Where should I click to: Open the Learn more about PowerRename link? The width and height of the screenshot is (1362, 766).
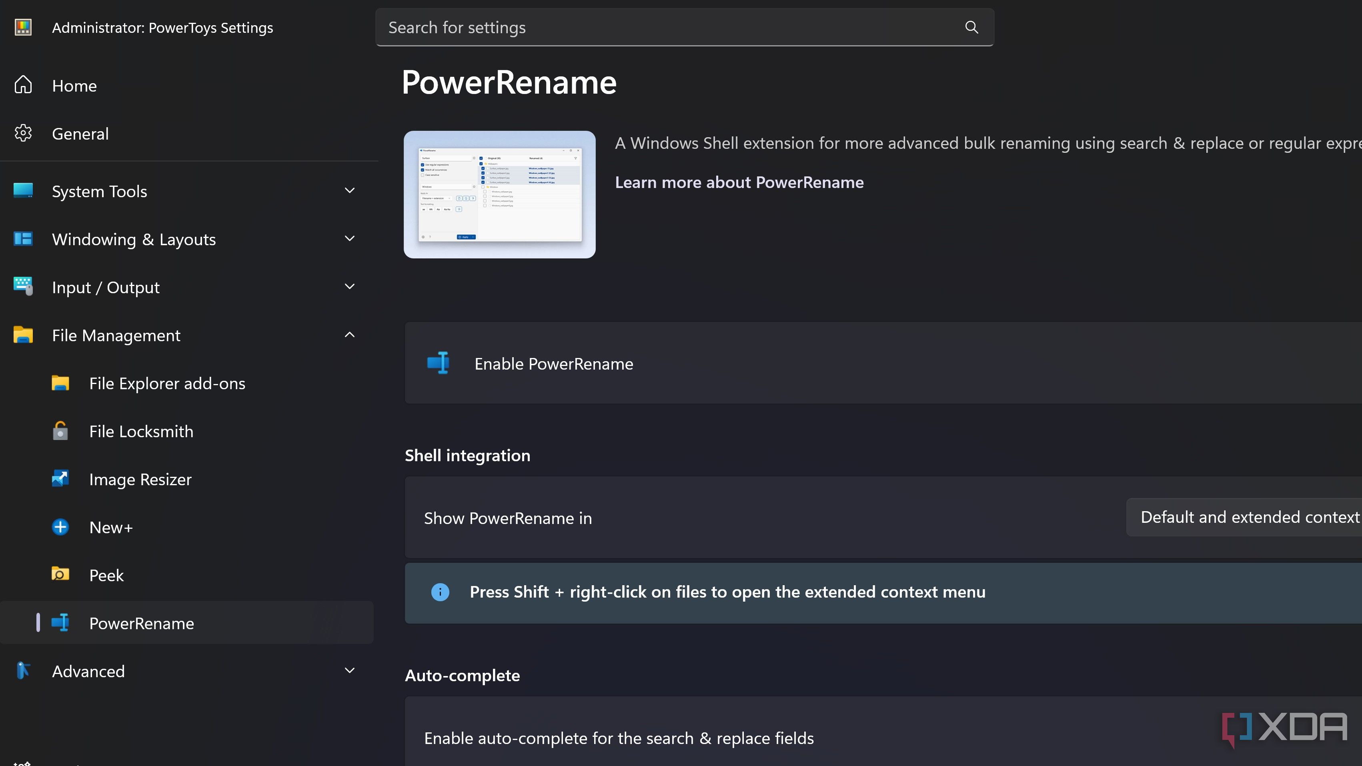pos(739,182)
